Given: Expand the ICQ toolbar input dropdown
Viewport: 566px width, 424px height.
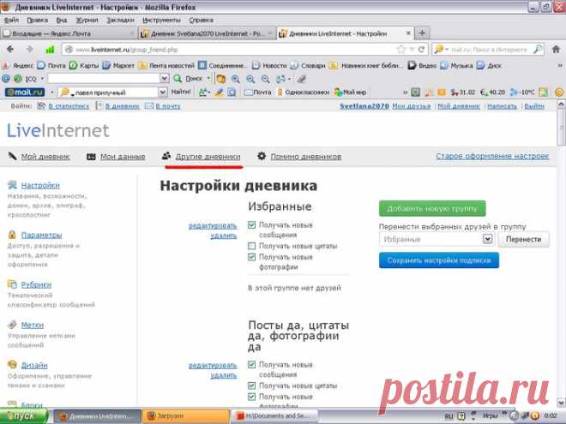Looking at the screenshot, I should pyautogui.click(x=164, y=79).
